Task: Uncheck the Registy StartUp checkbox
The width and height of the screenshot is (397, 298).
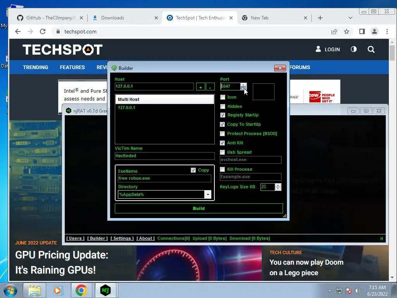Action: point(223,115)
